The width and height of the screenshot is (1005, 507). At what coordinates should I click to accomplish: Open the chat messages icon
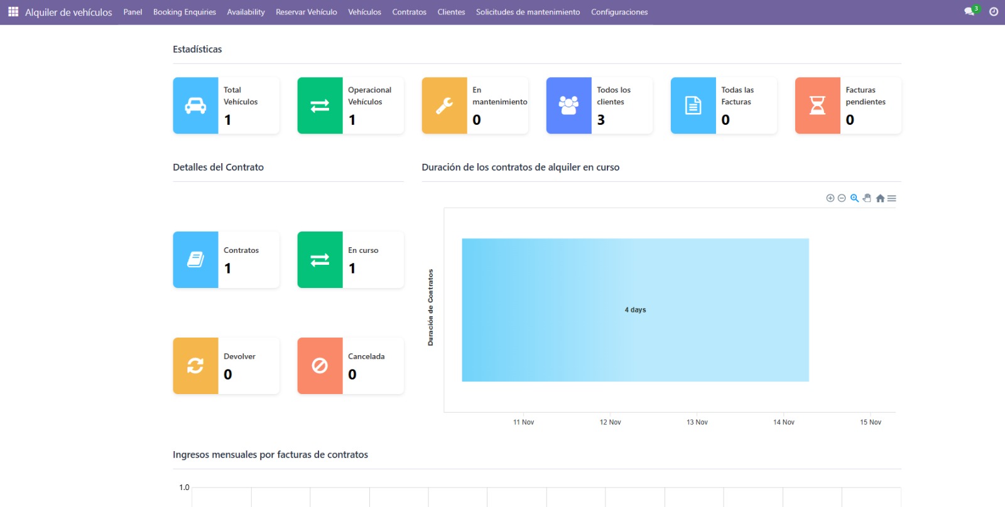(969, 12)
